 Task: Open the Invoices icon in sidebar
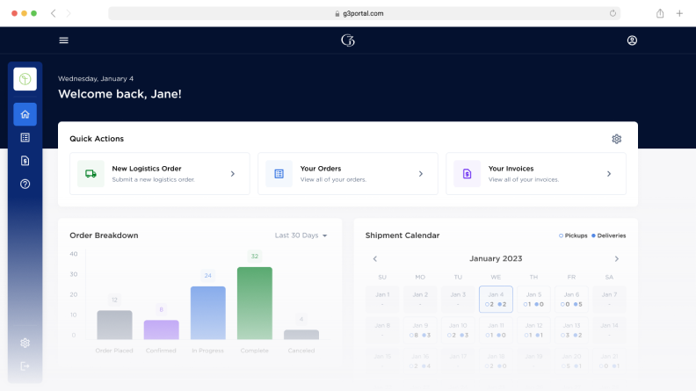coord(25,161)
